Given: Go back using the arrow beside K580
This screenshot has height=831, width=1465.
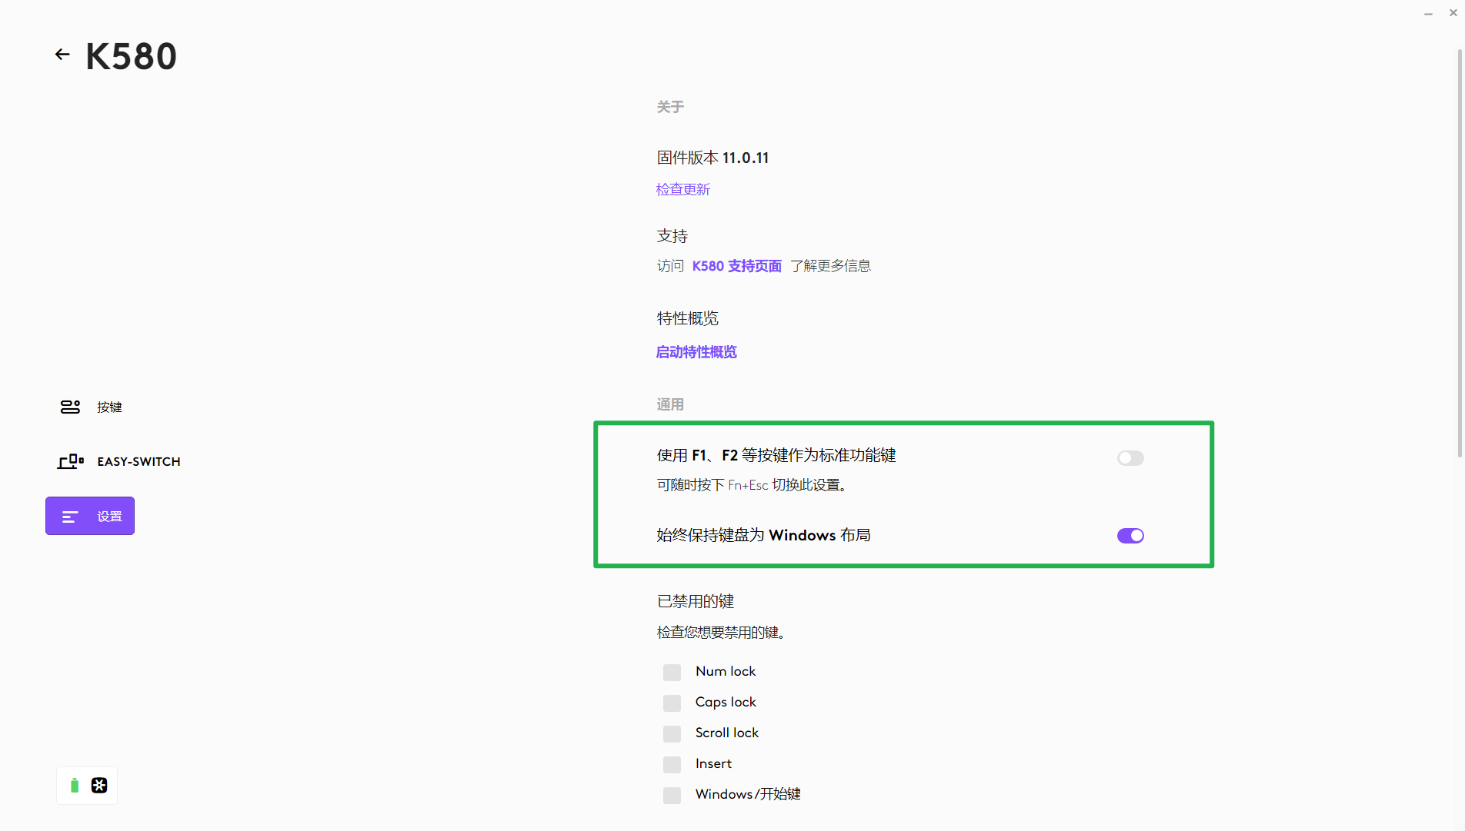Looking at the screenshot, I should 62,55.
